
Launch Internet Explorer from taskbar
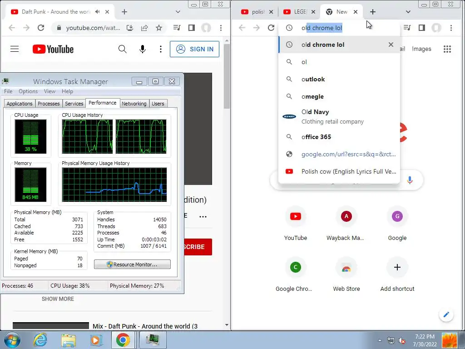[40, 340]
